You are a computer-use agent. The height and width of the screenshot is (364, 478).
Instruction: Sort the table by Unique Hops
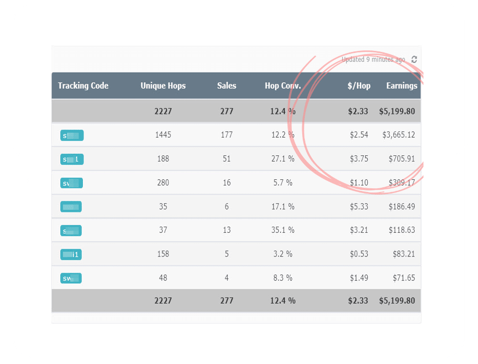click(163, 86)
